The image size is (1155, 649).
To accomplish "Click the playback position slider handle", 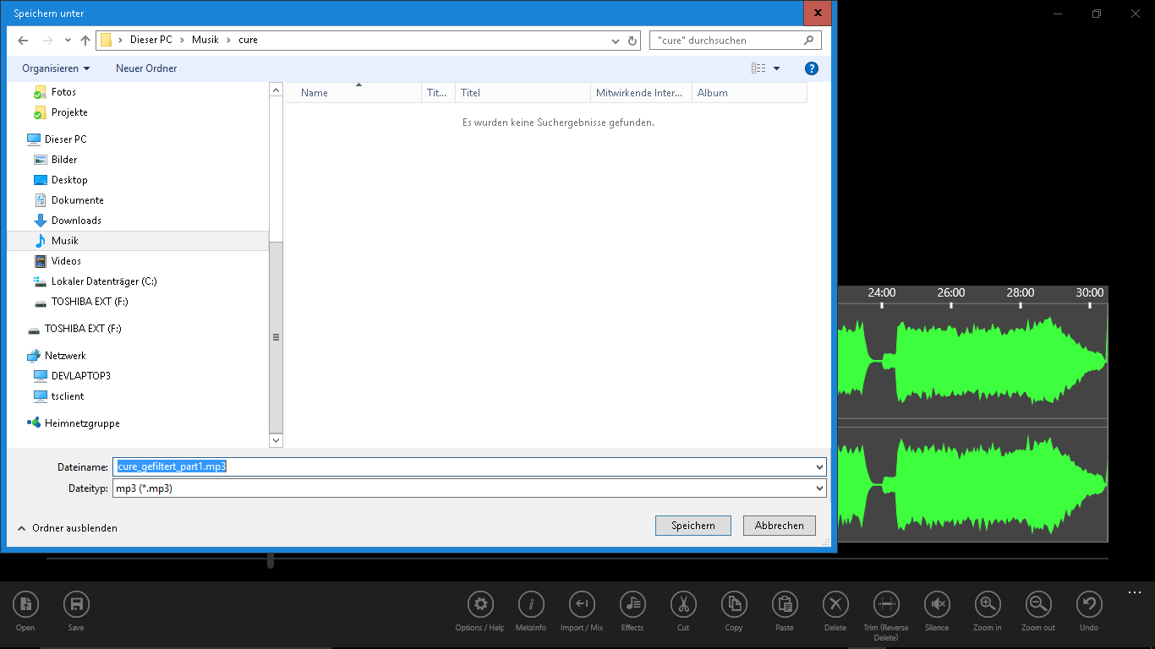I will [271, 560].
